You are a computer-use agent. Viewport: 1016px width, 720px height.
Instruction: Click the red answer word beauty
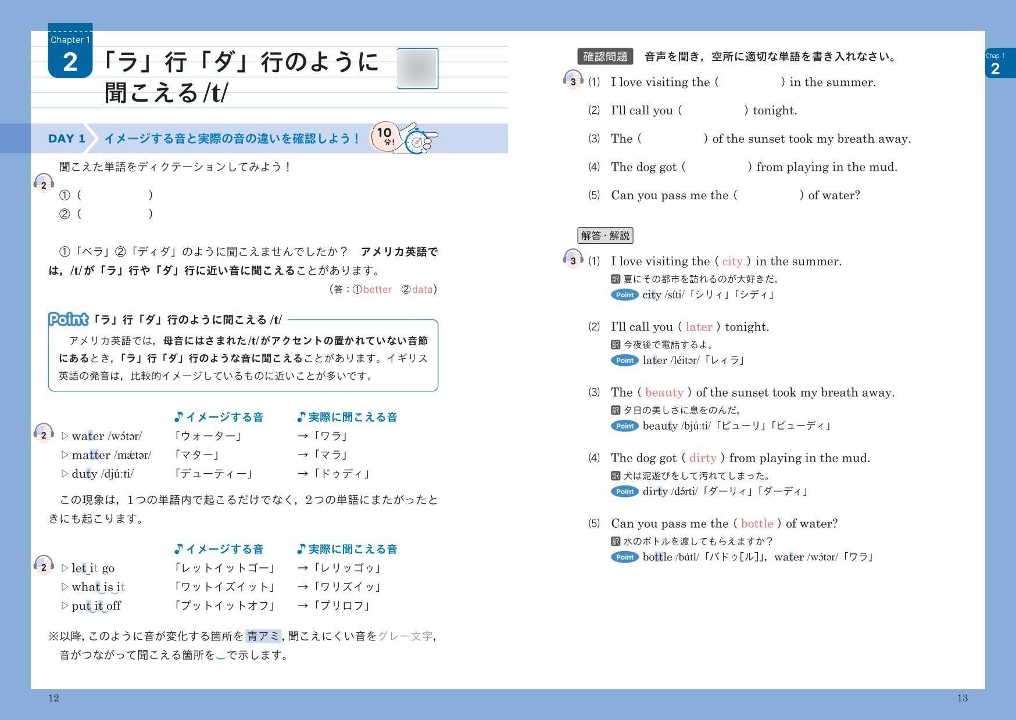[664, 393]
